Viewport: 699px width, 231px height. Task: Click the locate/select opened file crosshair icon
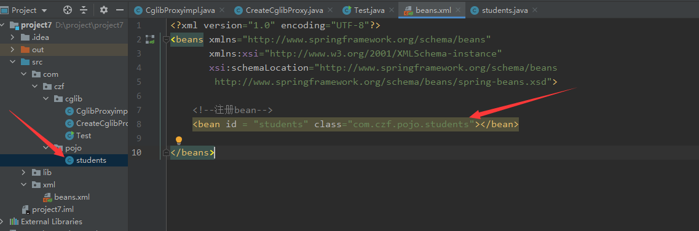coord(68,9)
